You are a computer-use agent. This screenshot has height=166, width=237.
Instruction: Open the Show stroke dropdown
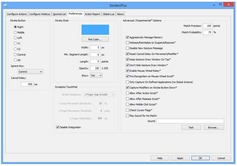pyautogui.click(x=96, y=75)
